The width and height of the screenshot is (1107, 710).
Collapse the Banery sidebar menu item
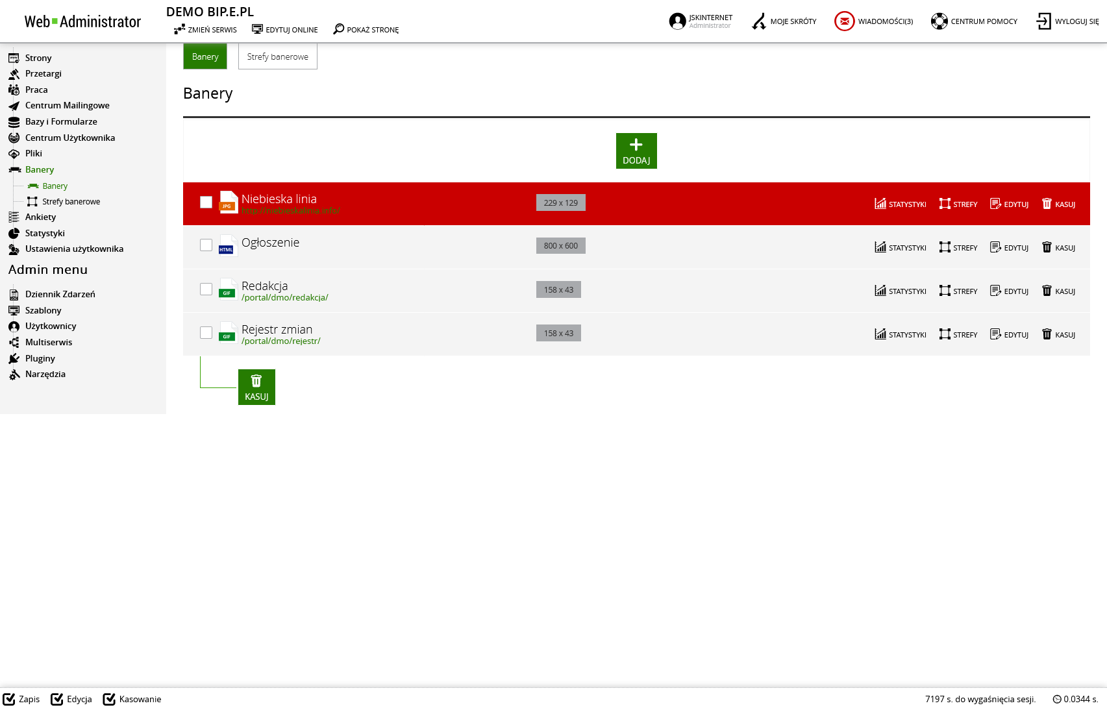[39, 169]
